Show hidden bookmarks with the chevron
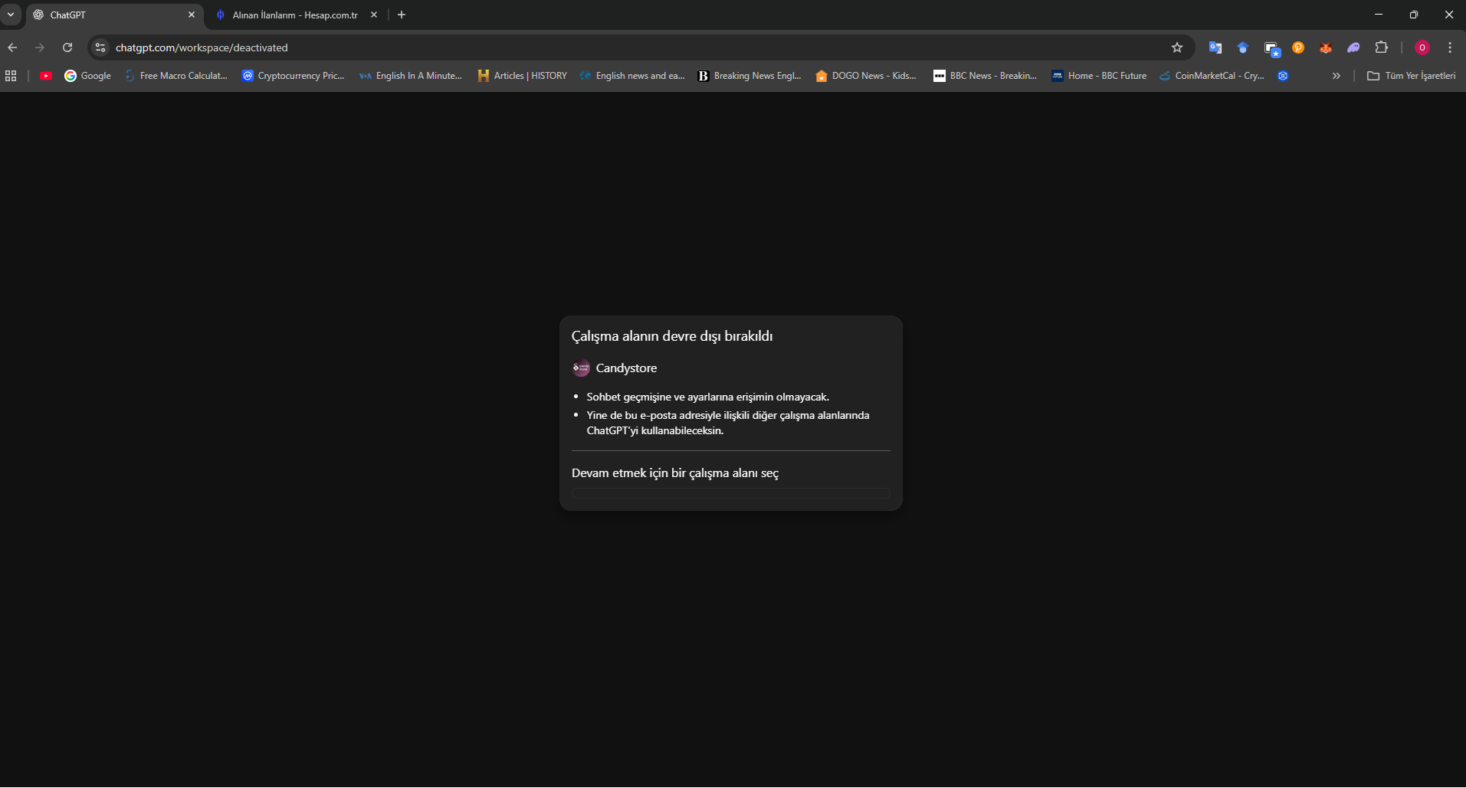The image size is (1466, 788). (1336, 76)
